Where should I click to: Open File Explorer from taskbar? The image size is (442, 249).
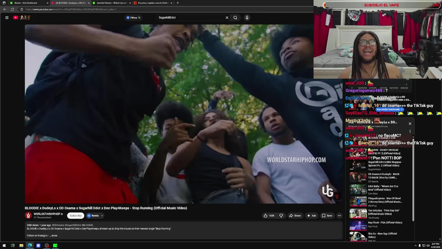[21, 246]
